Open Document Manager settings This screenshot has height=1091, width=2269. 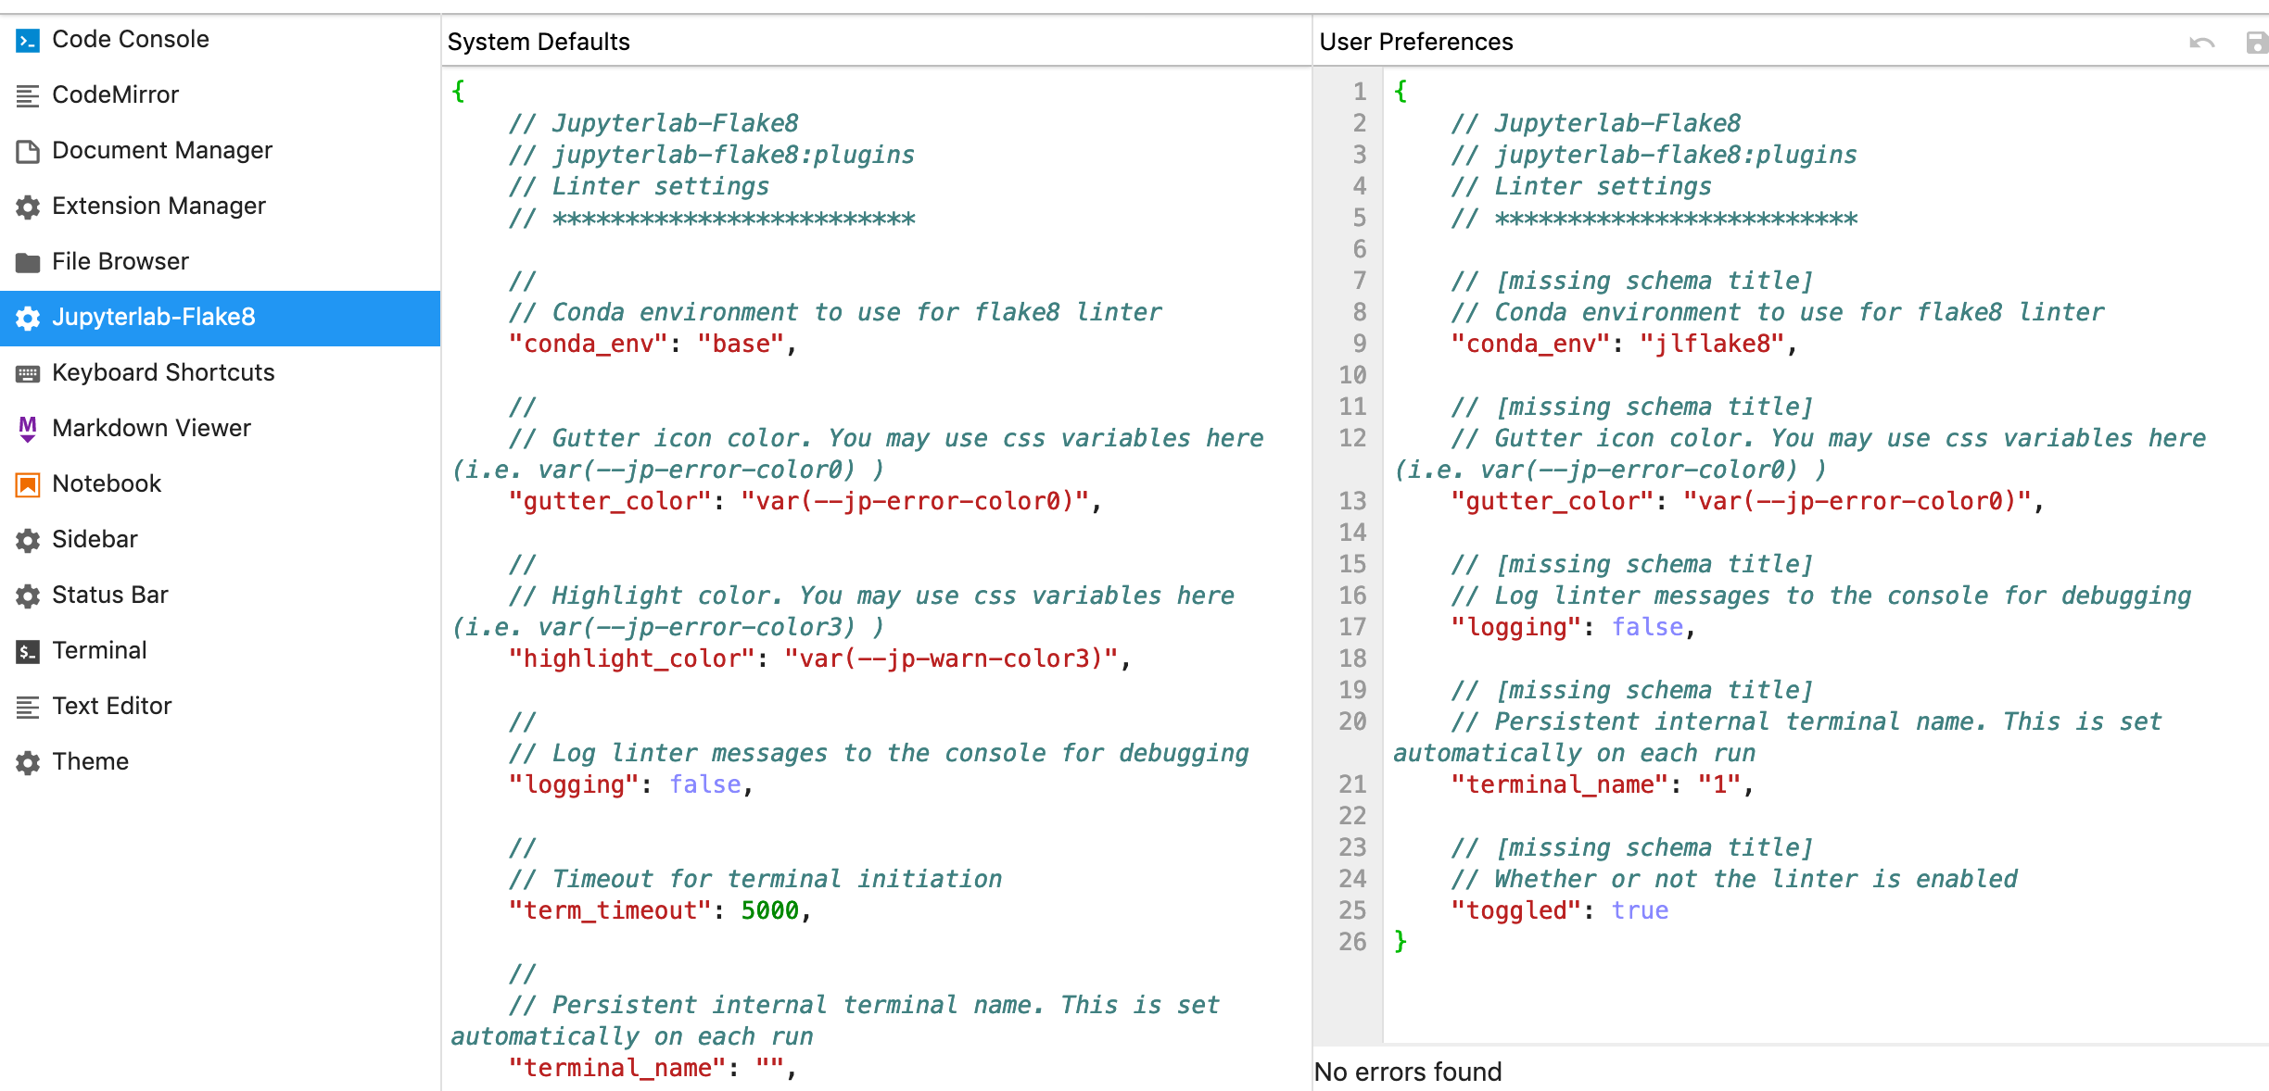pos(220,151)
